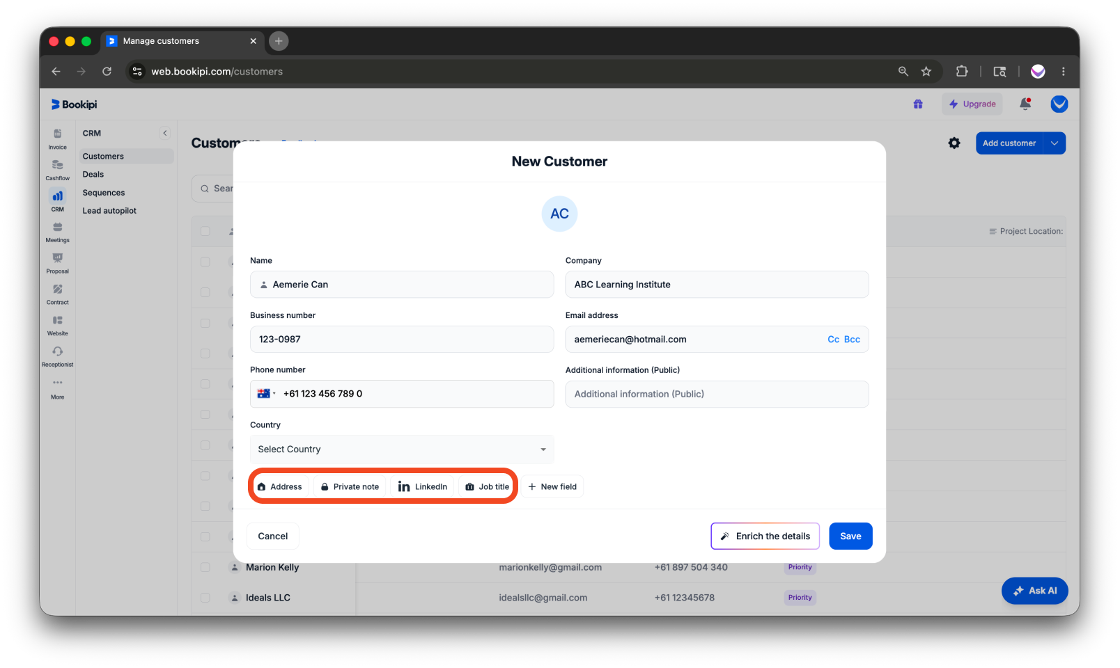The height and width of the screenshot is (668, 1120).
Task: Open the Proposal sidebar icon
Action: (58, 263)
